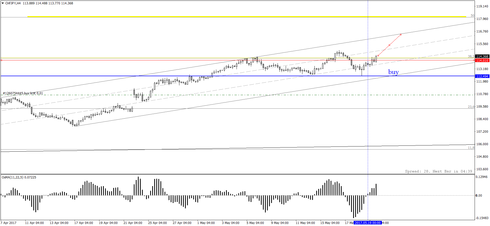Screen dimensions: 490x226
Task: Select the OHLC values 113.889 114.488 113.770 114.368
Action: point(48,3)
